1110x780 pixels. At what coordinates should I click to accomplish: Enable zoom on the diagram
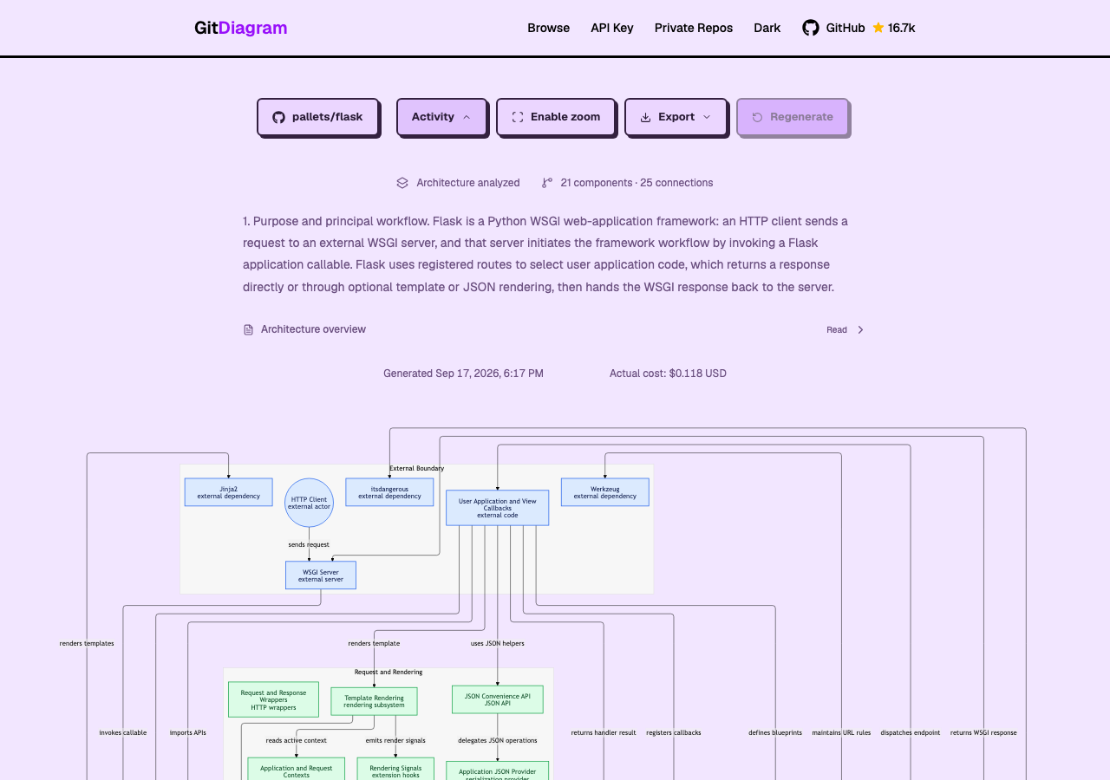(556, 117)
